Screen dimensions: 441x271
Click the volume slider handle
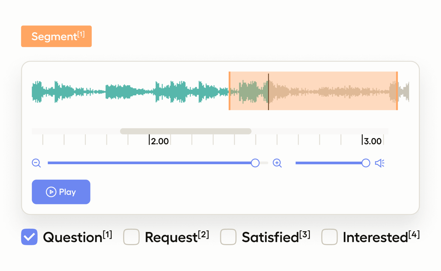click(x=366, y=163)
